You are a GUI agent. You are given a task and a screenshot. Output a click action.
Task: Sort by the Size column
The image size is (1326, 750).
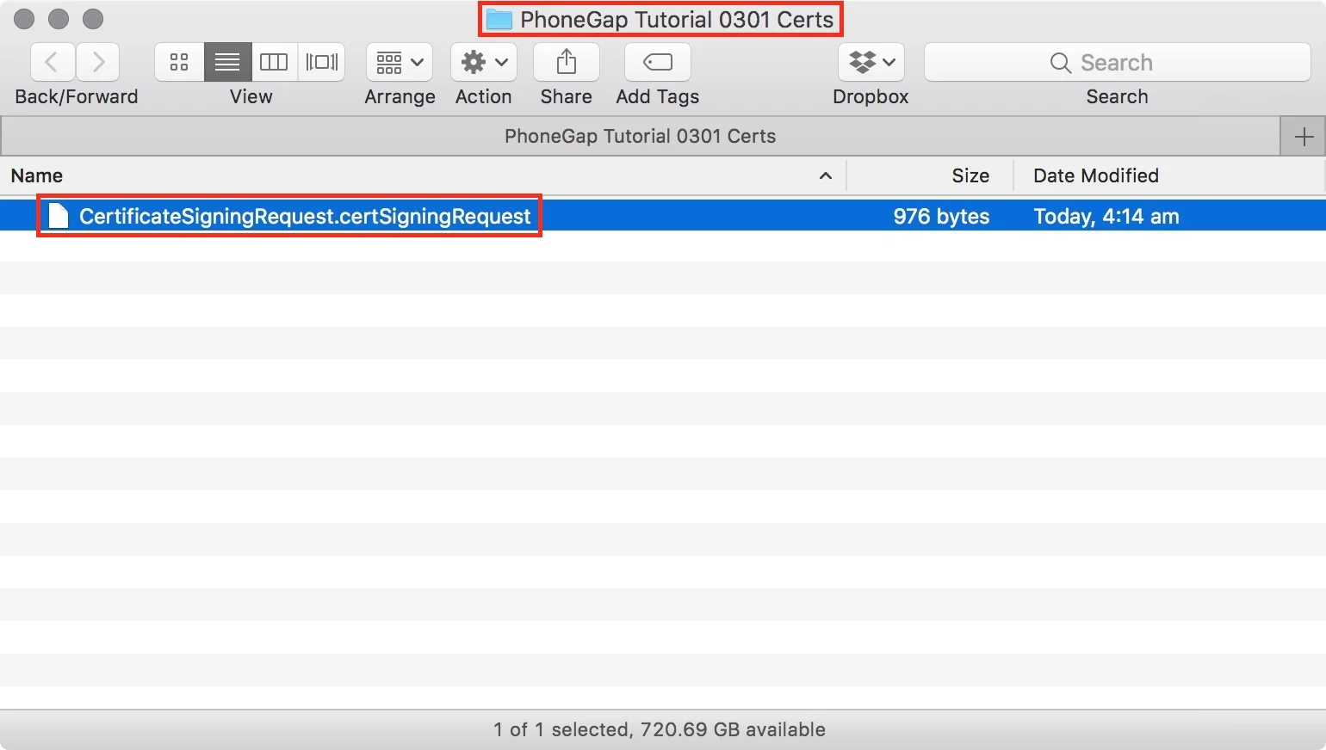coord(930,175)
